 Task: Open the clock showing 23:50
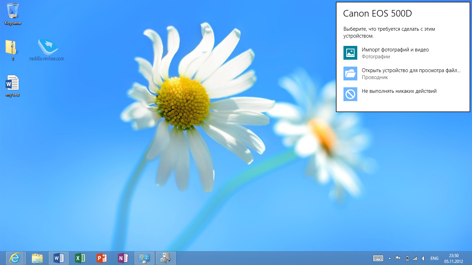point(454,258)
